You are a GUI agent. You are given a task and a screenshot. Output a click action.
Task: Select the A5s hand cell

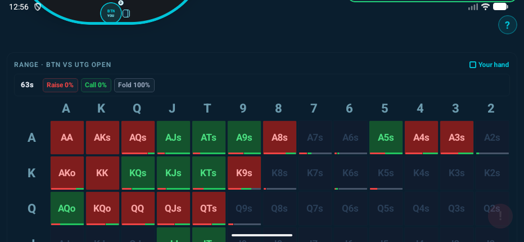coord(386,137)
